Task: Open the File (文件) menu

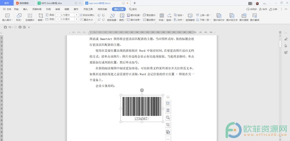Action: [x=7, y=9]
